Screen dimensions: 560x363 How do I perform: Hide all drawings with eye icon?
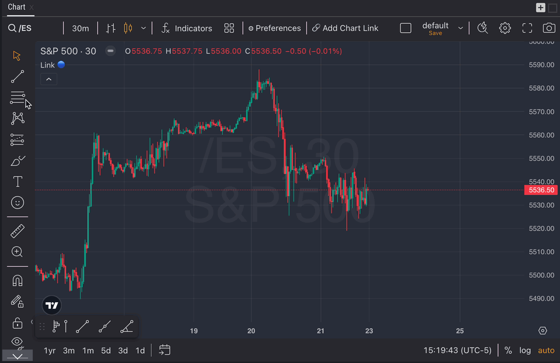click(x=18, y=341)
